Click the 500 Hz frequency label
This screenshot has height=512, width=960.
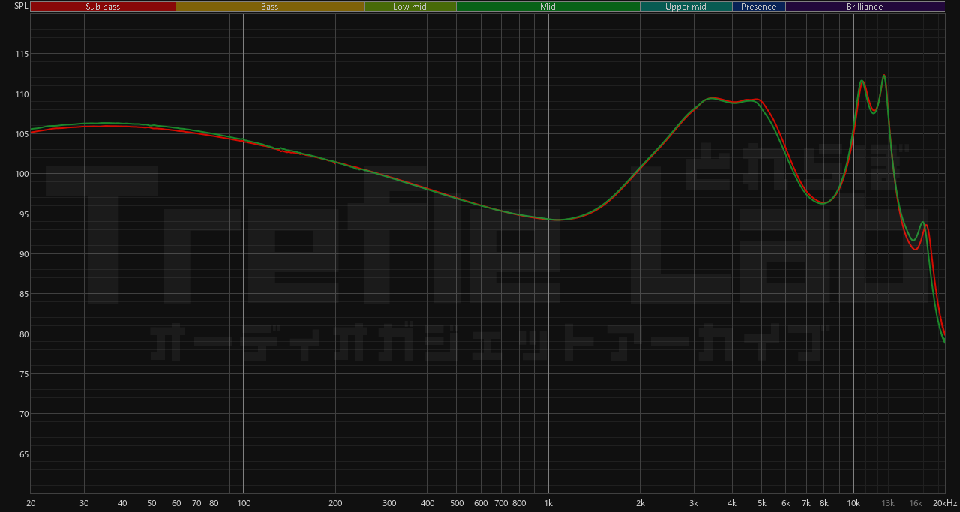[457, 503]
